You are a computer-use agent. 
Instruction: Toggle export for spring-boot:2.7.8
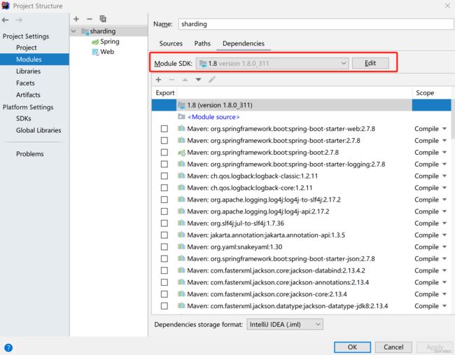[164, 153]
